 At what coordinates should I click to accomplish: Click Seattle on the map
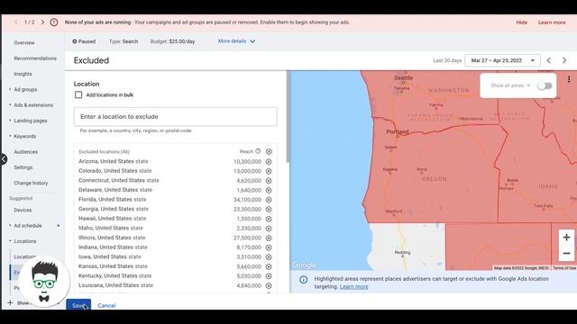(403, 78)
